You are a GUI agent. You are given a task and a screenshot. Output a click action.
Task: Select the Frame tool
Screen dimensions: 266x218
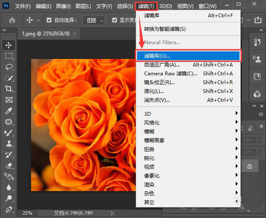(x=9, y=100)
